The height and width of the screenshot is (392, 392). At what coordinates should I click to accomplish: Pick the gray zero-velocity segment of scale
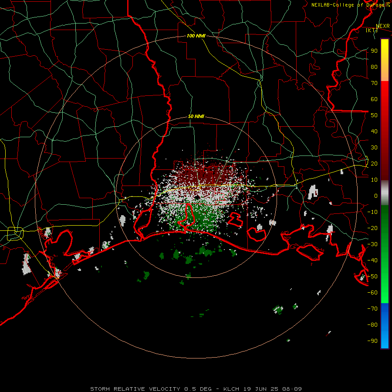click(385, 193)
